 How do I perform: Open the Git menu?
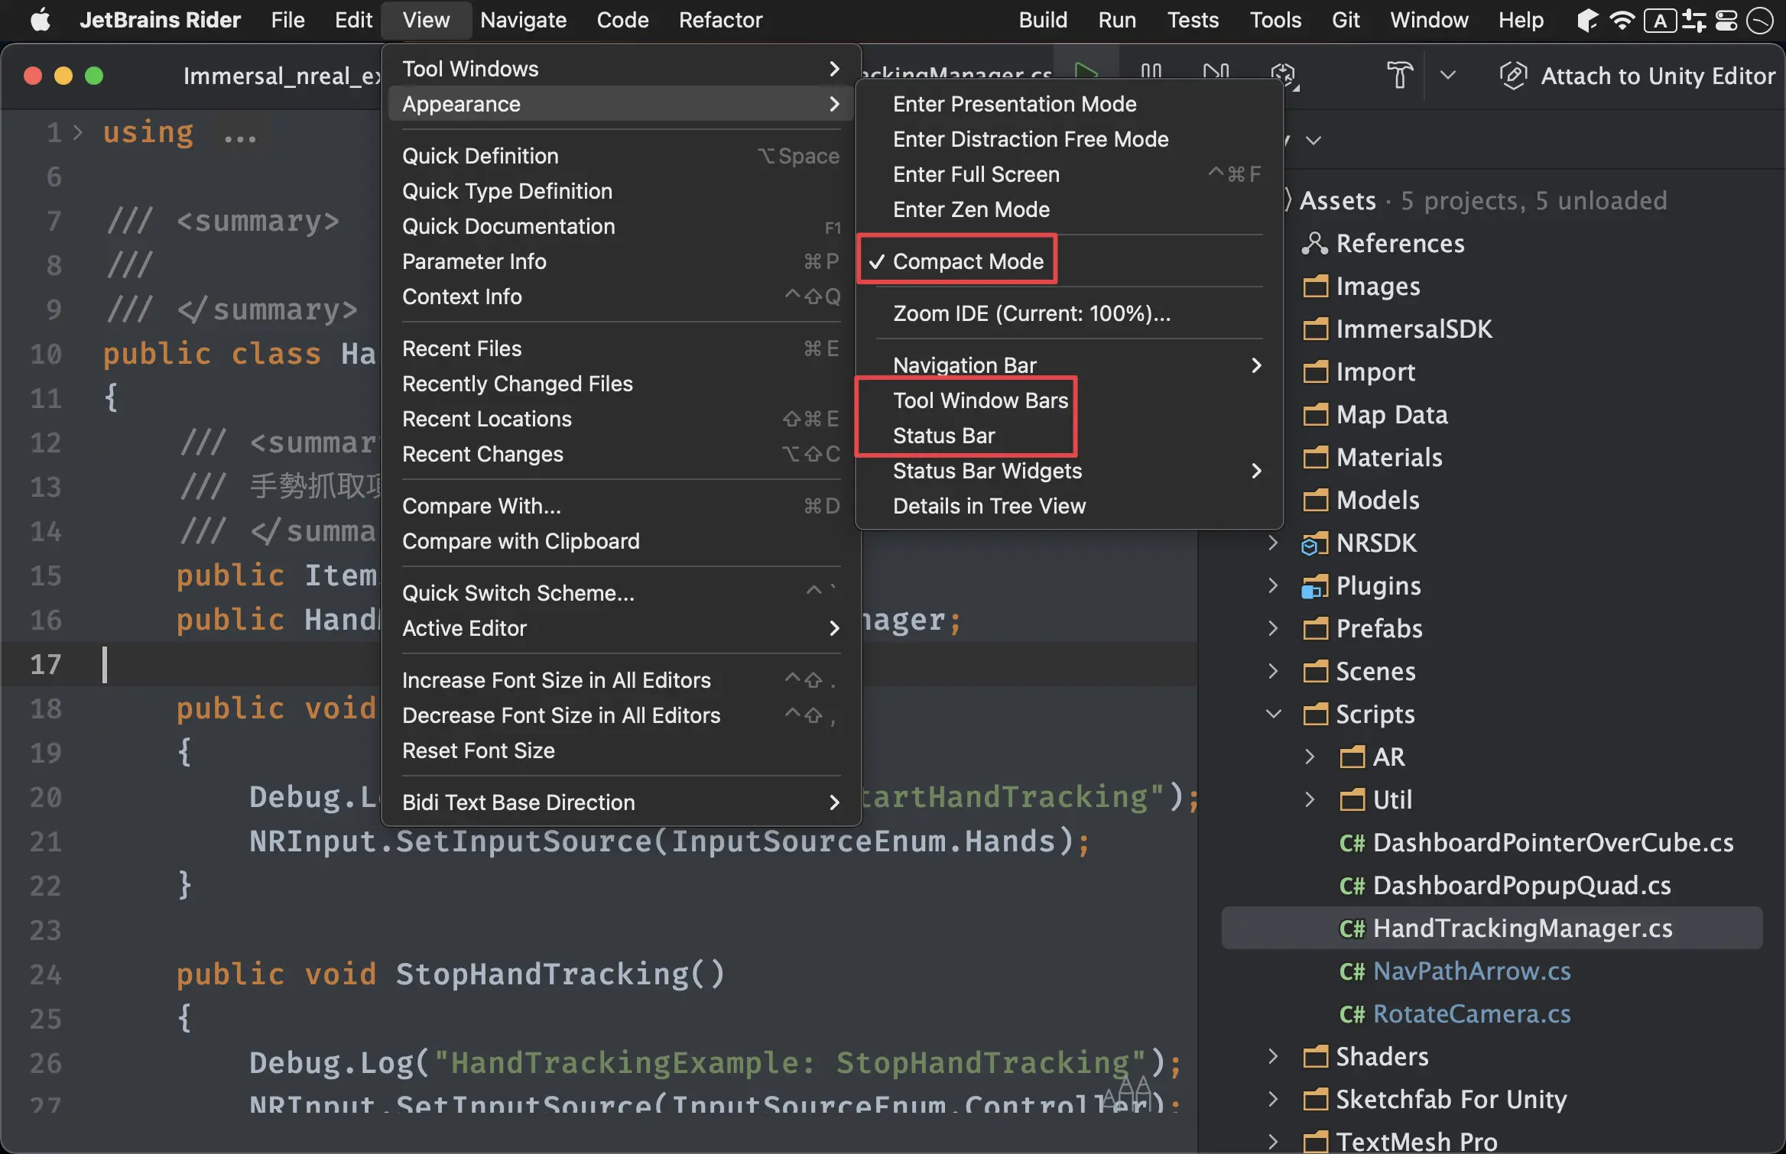(1345, 20)
